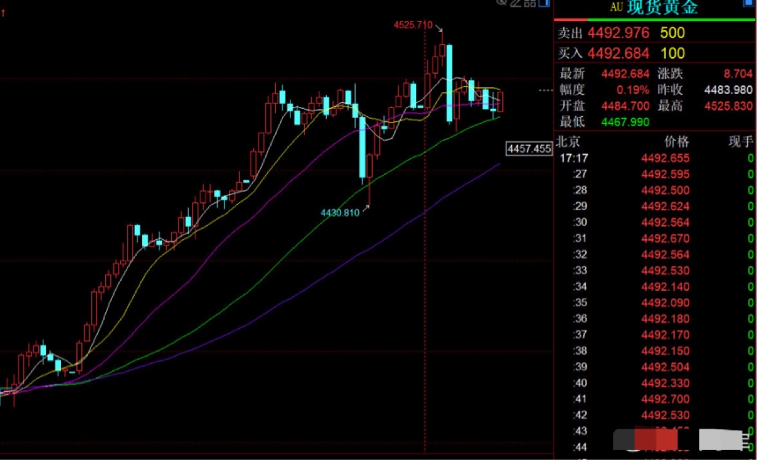Click price 4492.500 in the :28 row
Screen dimensions: 757x460
tap(665, 190)
